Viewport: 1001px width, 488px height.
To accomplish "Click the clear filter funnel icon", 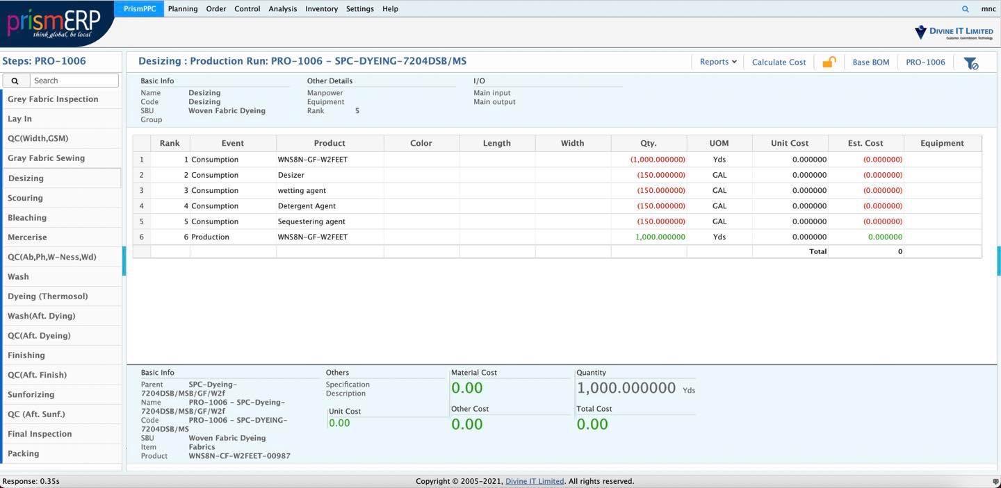I will [x=970, y=63].
